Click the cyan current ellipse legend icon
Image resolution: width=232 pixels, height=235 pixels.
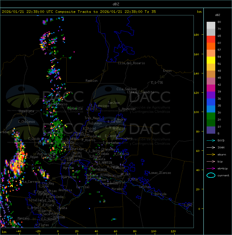pyautogui.click(x=211, y=175)
